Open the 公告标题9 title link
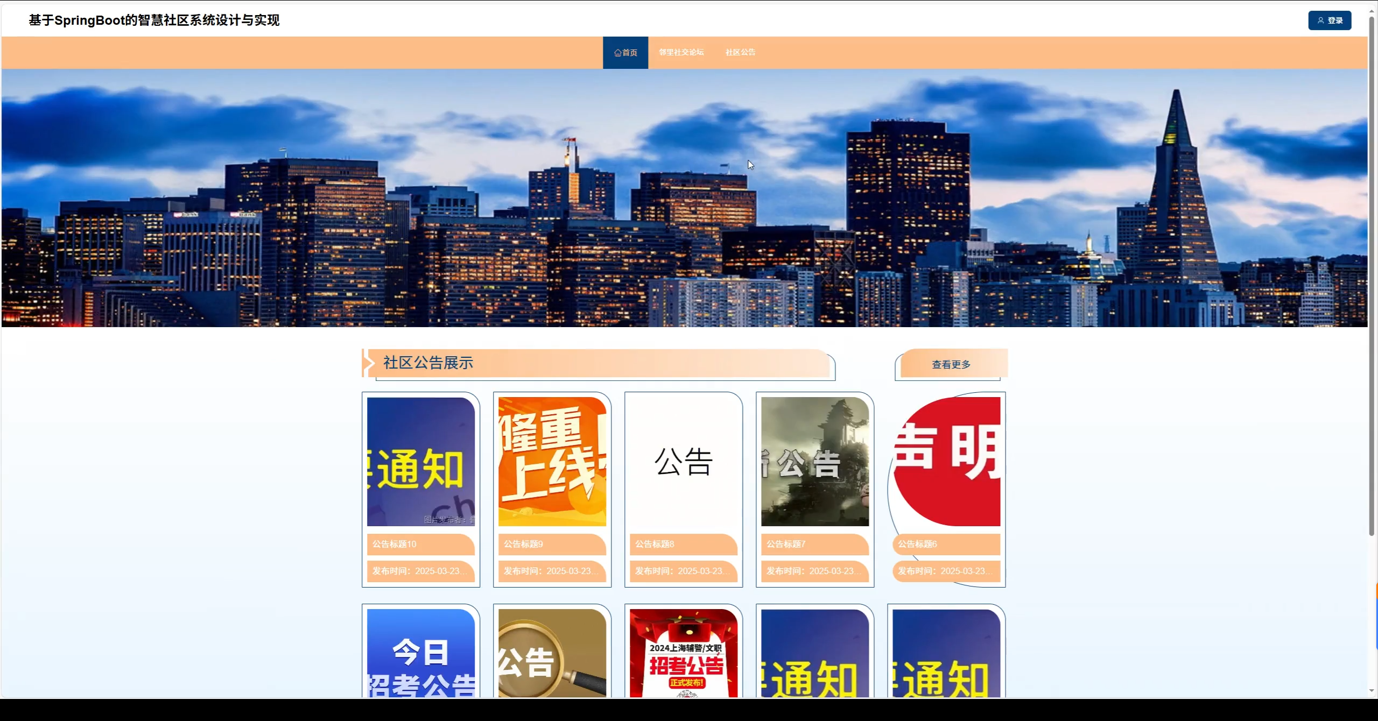The image size is (1378, 721). (x=523, y=544)
